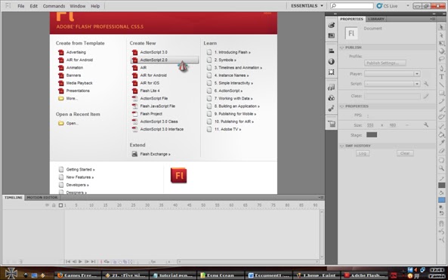Switch to the MOTION EDITOR tab
Screen dimensions: 448x280
pyautogui.click(x=42, y=198)
